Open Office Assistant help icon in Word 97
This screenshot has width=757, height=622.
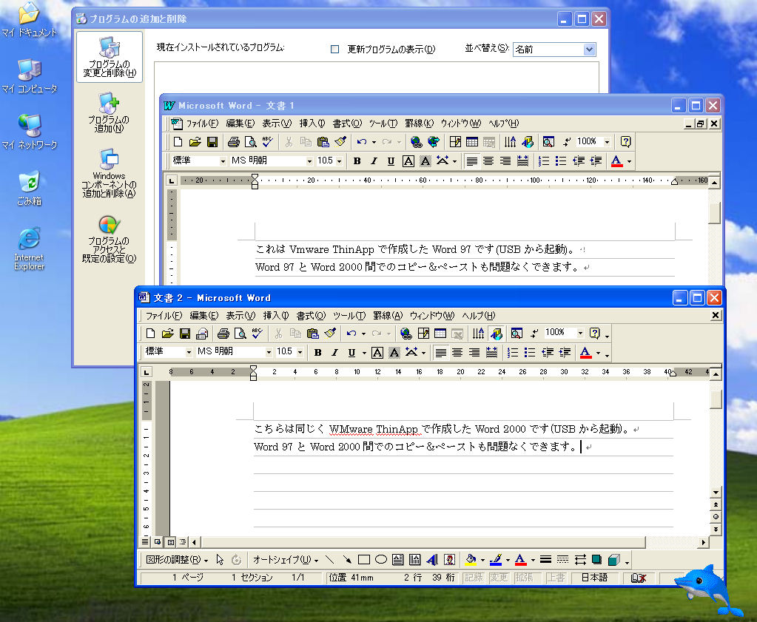625,142
